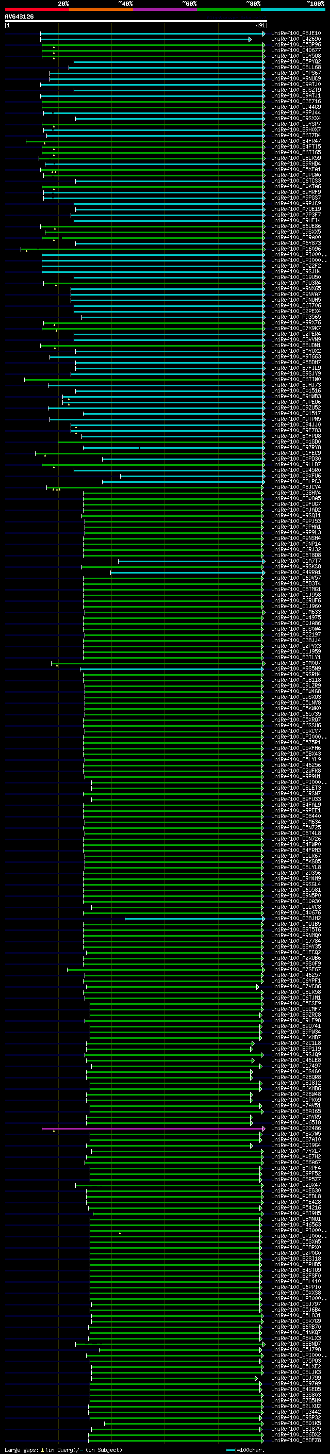Viewport: 330px width, 1454px height.
Task: Select UniRef100_P54216 entry
Action: click(296, 1208)
